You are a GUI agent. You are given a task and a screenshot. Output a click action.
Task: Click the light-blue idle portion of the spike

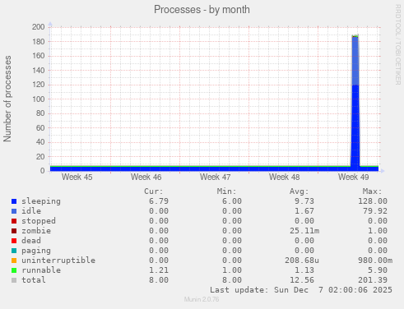point(355,60)
